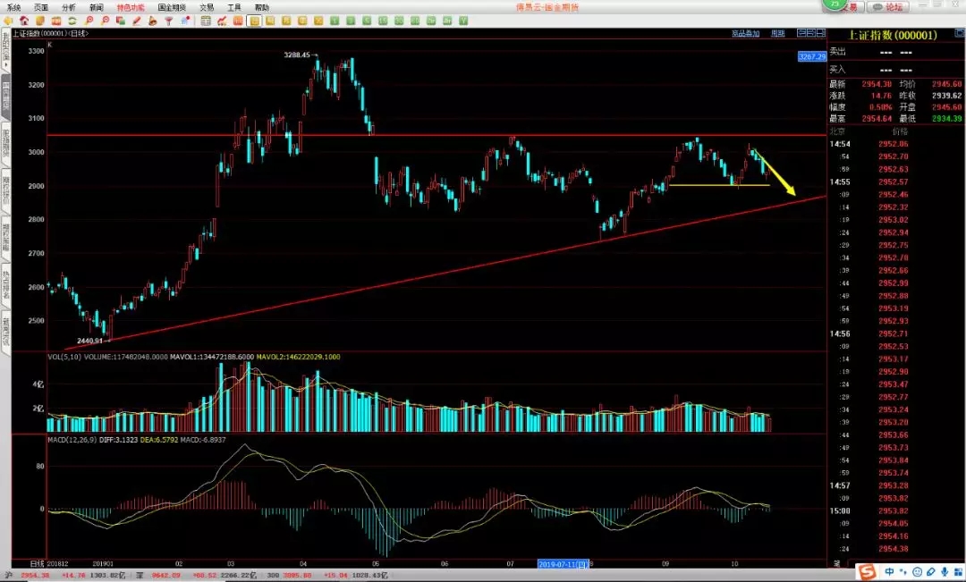Click the 上证指数(000001)<日线> chart title

[50, 33]
